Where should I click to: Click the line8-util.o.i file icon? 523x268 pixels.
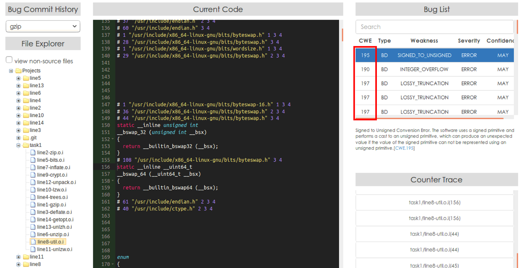click(33, 242)
